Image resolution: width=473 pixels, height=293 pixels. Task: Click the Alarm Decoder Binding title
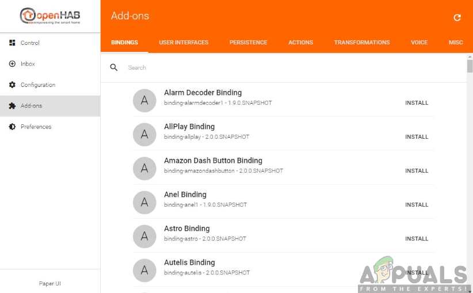(x=203, y=93)
